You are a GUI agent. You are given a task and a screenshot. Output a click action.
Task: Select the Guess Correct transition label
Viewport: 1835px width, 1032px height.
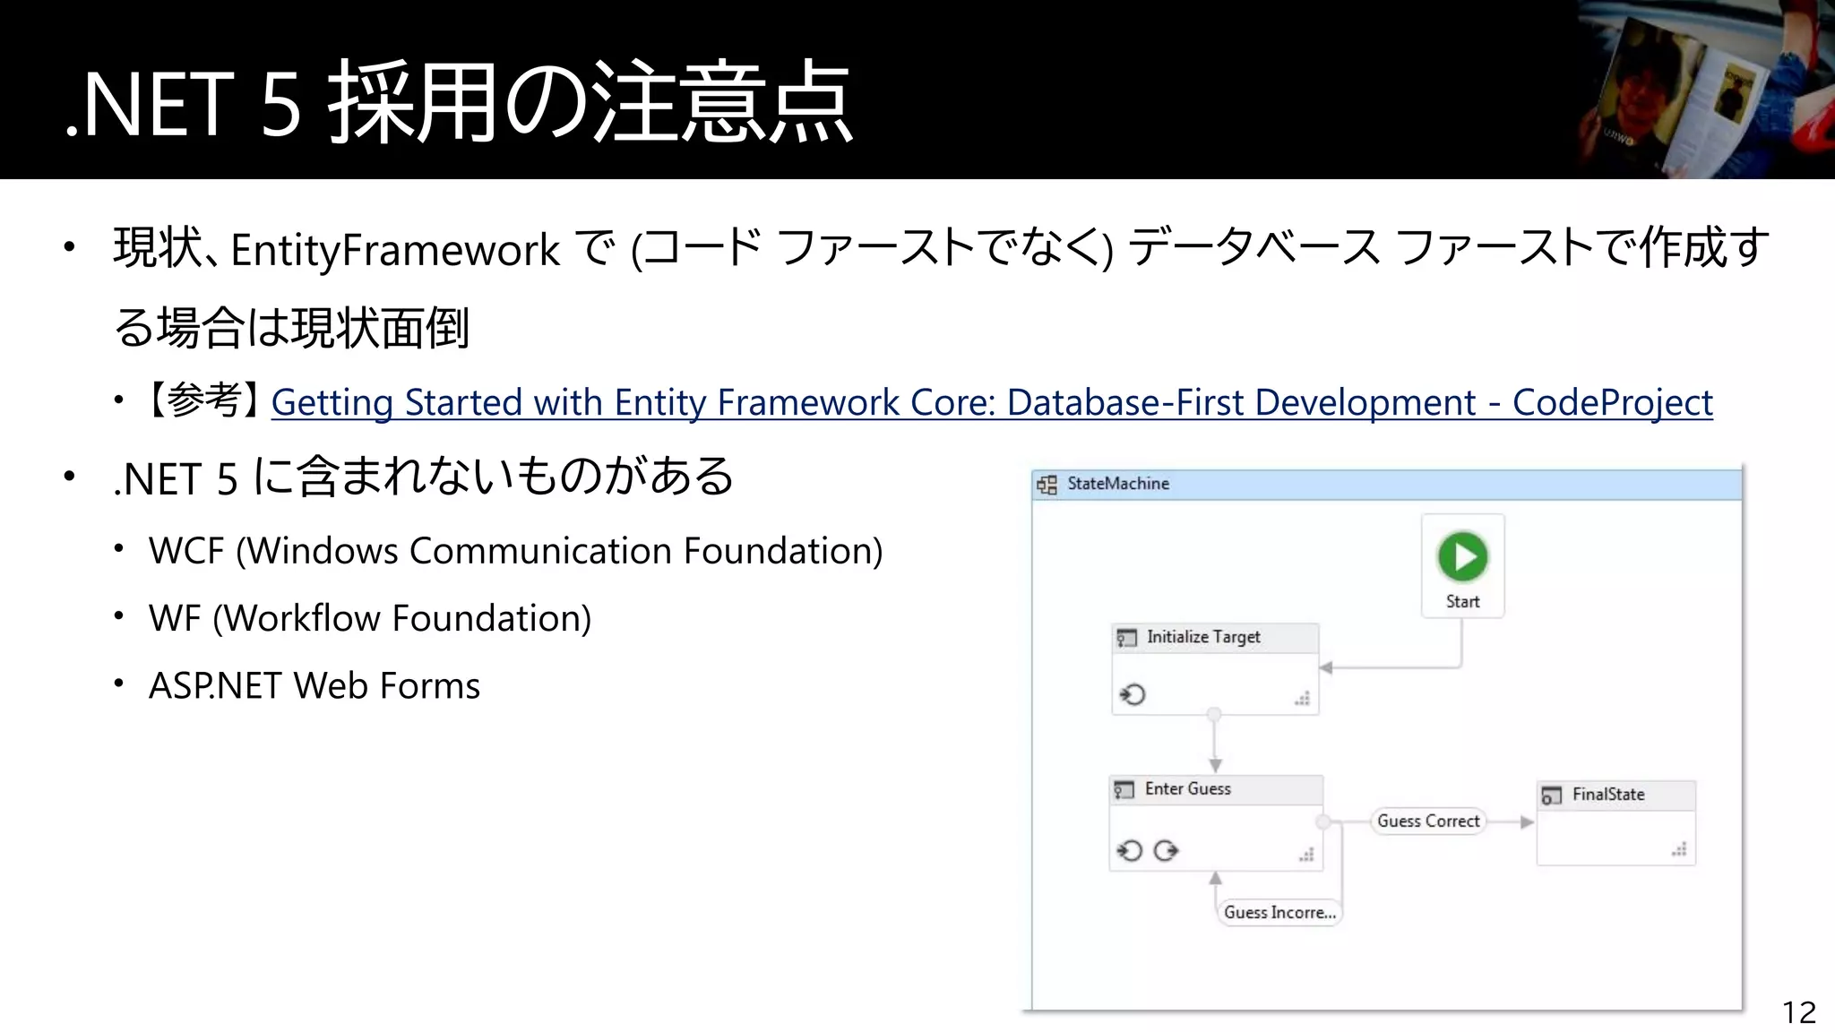coord(1428,821)
